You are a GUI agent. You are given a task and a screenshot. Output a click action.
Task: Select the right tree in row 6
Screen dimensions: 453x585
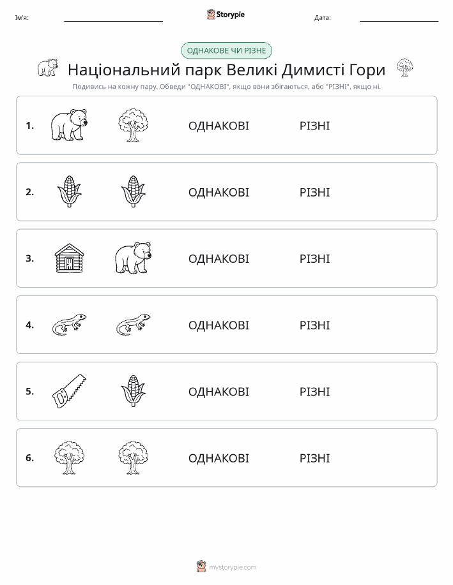pyautogui.click(x=133, y=457)
